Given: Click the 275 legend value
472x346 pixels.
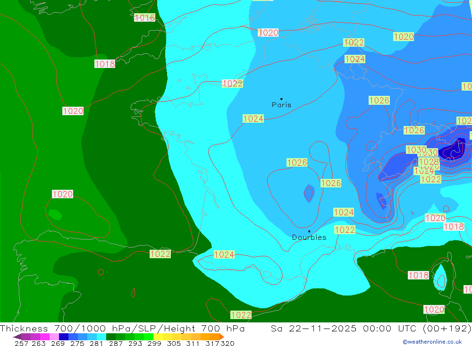Looking at the screenshot, I should point(77,343).
